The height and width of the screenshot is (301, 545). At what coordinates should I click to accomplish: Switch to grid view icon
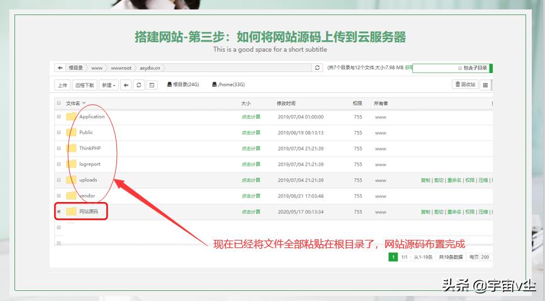pyautogui.click(x=485, y=85)
